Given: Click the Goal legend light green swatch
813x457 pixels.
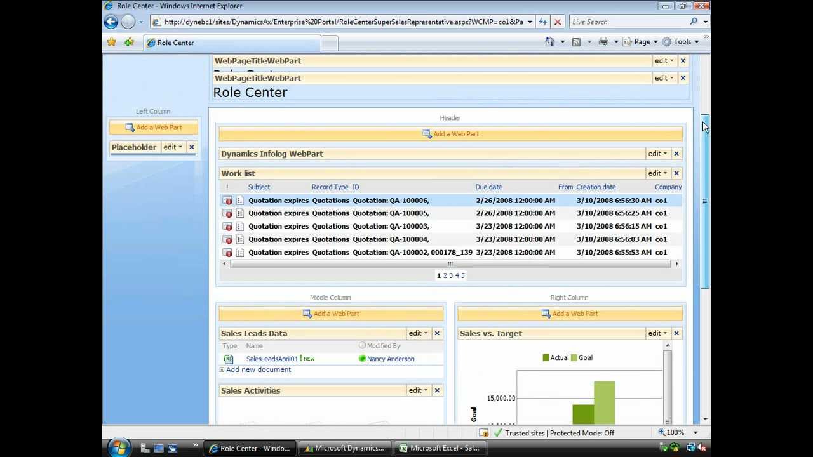Looking at the screenshot, I should tap(574, 358).
